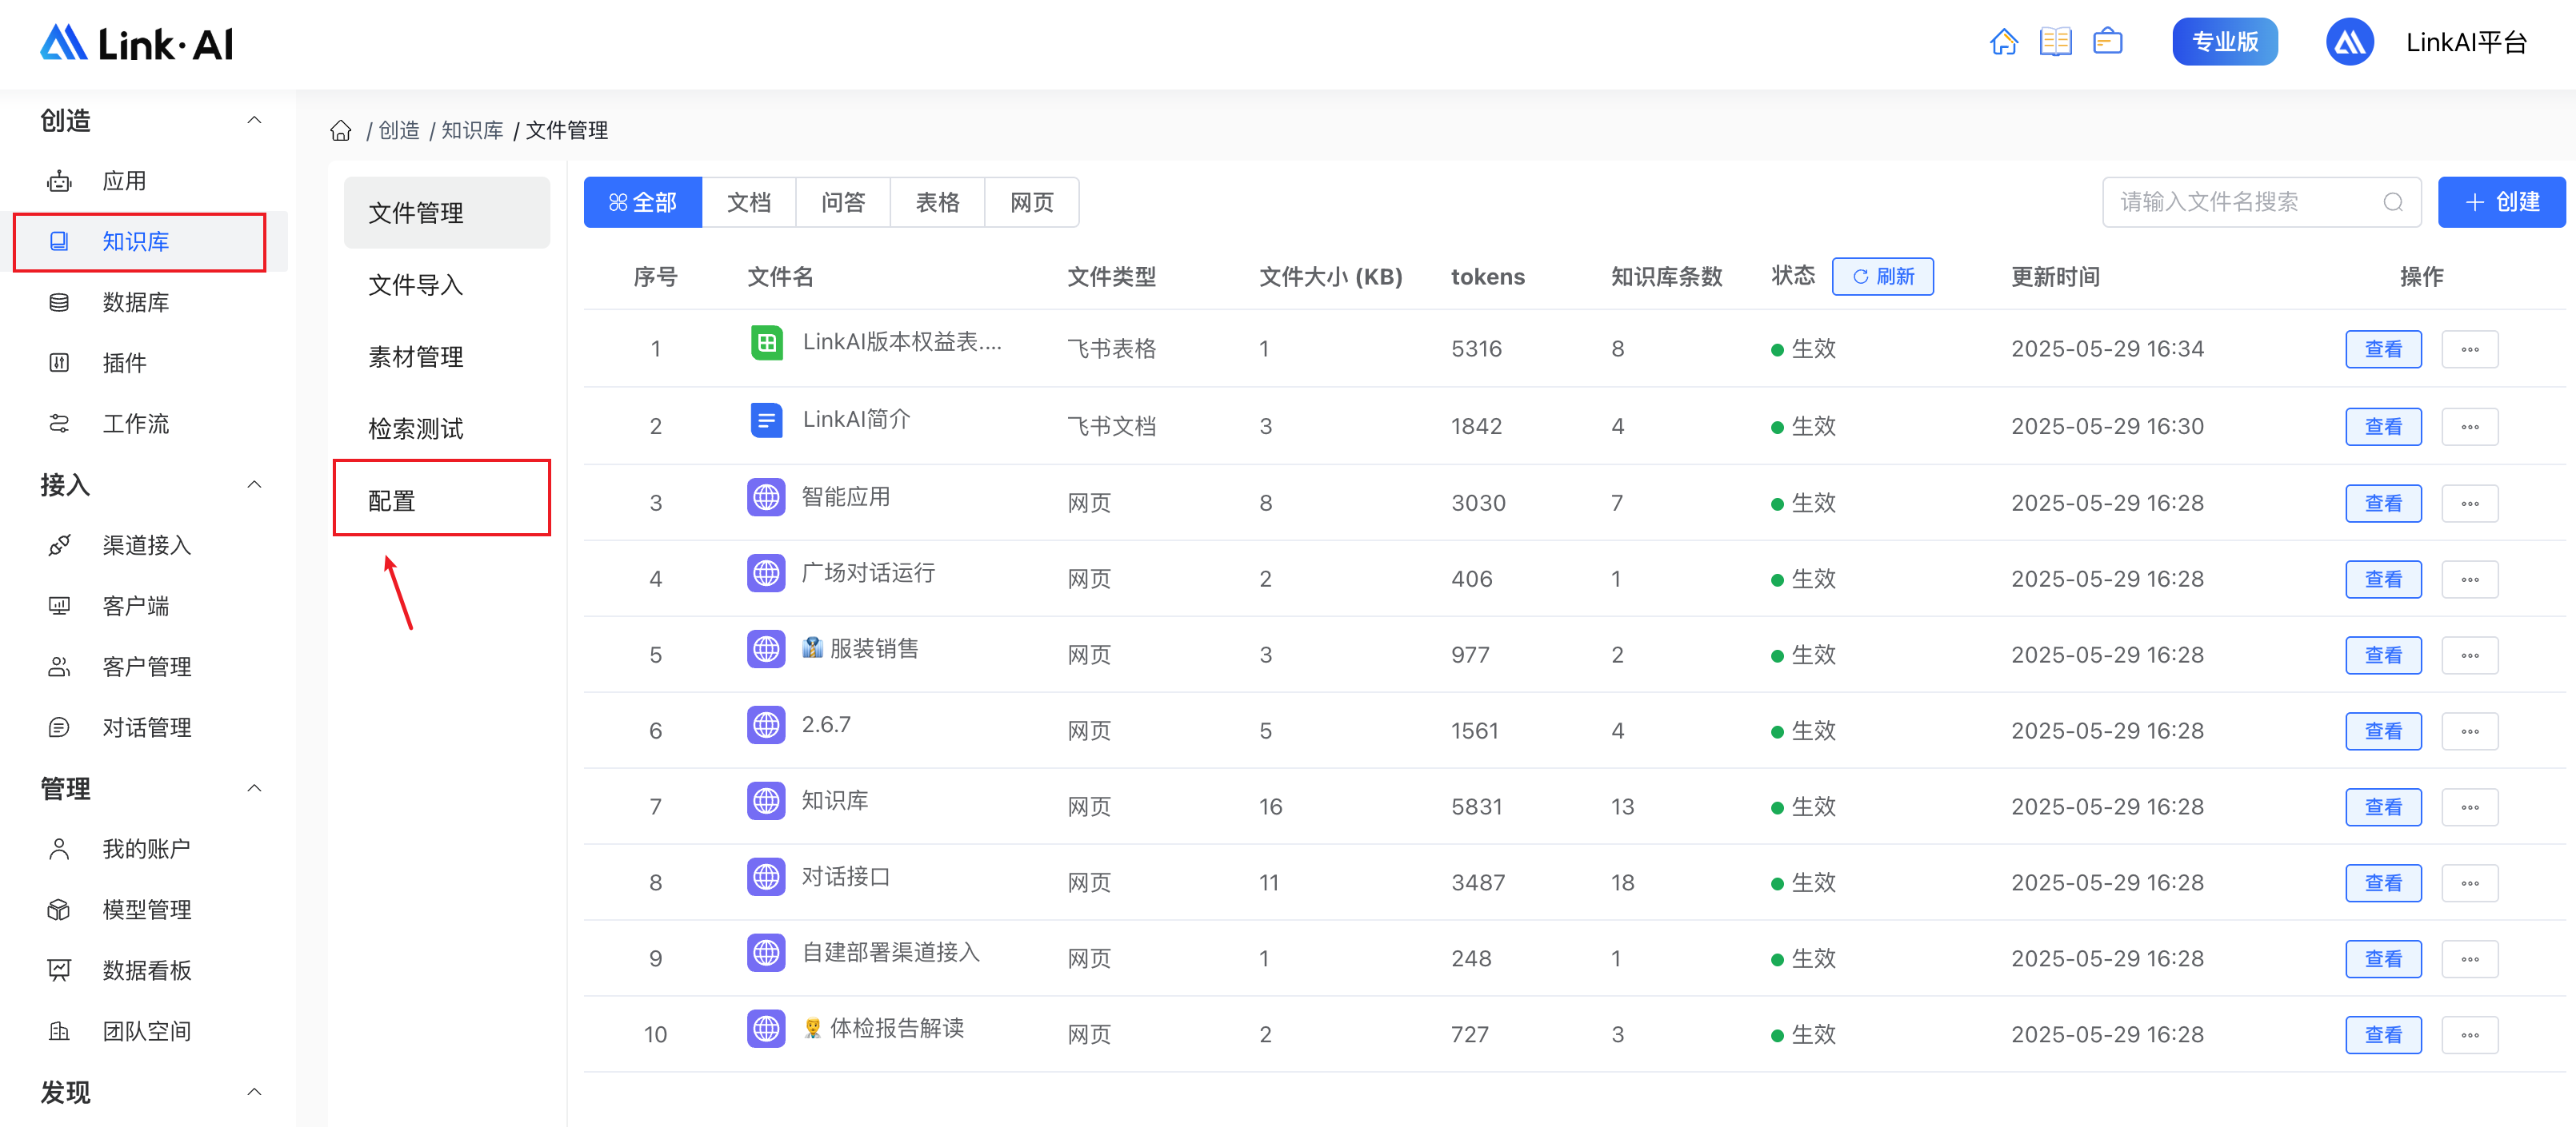Open more actions for LinkAI简介 row

[2469, 427]
